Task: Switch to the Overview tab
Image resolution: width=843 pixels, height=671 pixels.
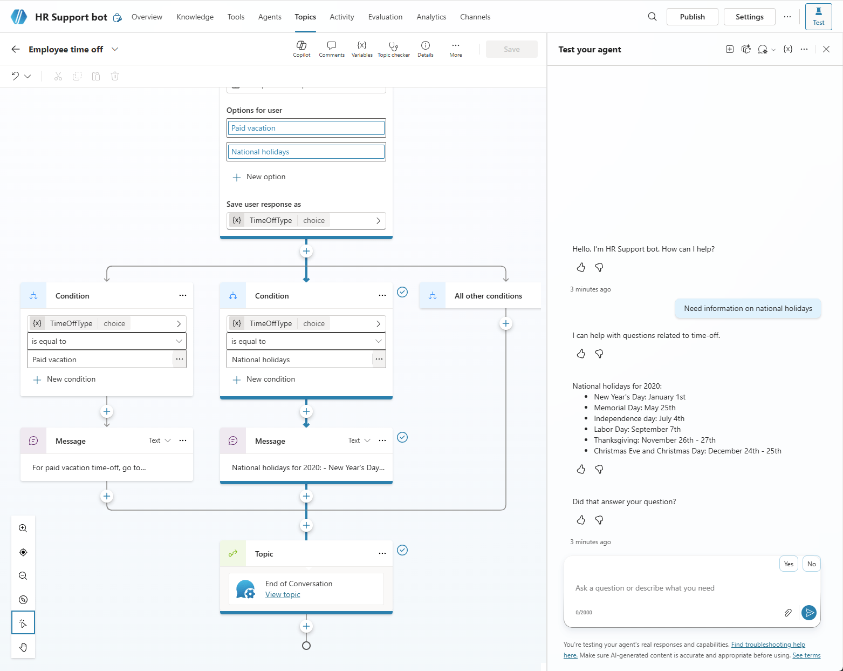Action: pos(147,17)
